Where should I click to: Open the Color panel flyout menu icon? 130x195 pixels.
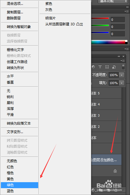(x=127, y=11)
